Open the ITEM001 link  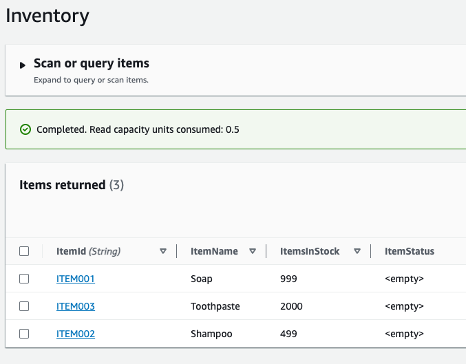[x=75, y=279]
